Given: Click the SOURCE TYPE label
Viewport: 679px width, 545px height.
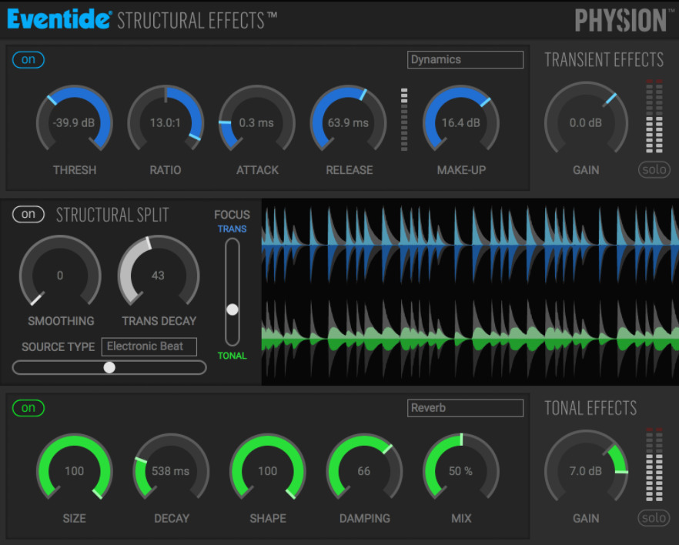Looking at the screenshot, I should [58, 347].
